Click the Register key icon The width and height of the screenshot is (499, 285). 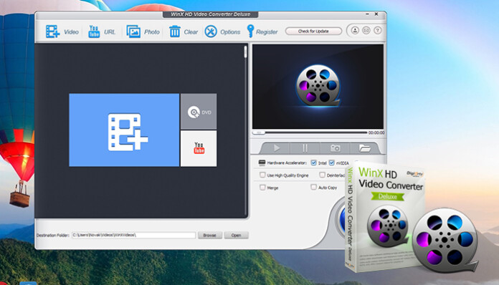tap(250, 31)
